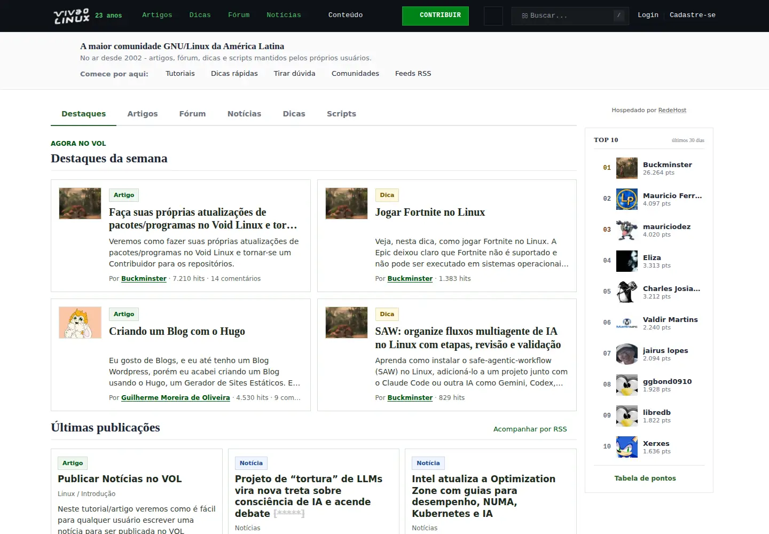
Task: Click Buckminster author link on Fortnite card
Action: (410, 279)
